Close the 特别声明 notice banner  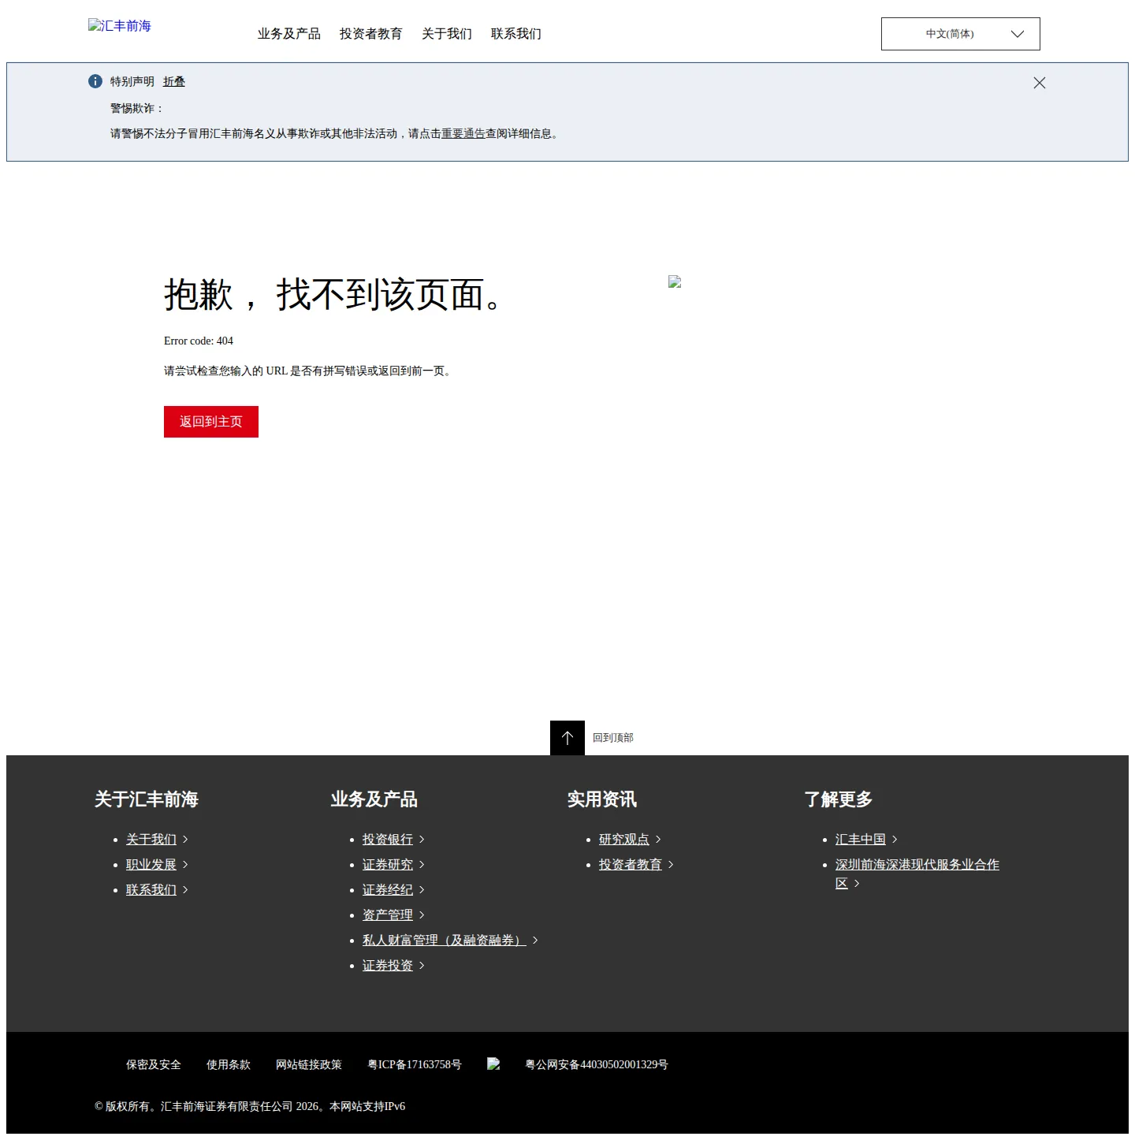(x=1040, y=83)
